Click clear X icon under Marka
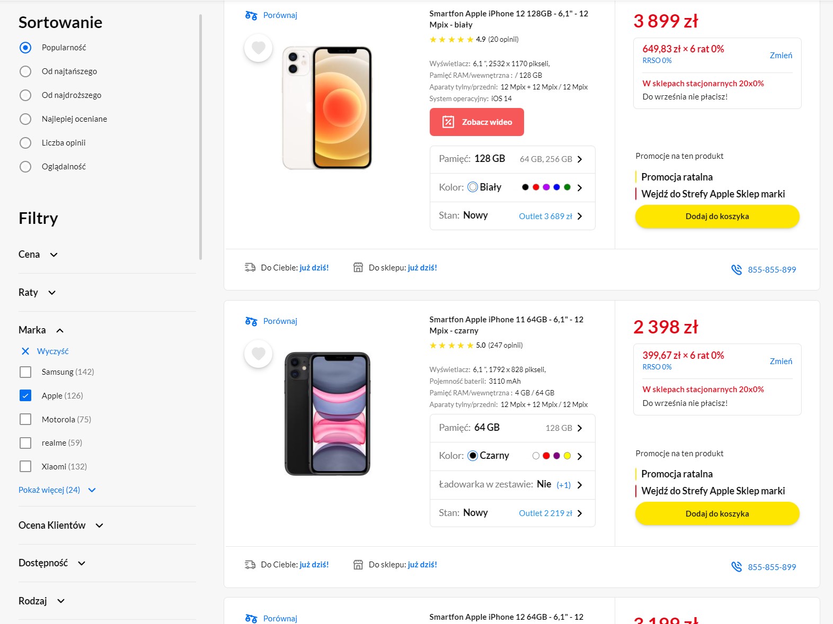 25,351
